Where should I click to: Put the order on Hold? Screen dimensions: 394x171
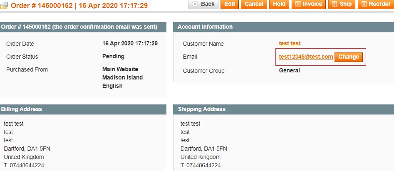click(x=279, y=4)
